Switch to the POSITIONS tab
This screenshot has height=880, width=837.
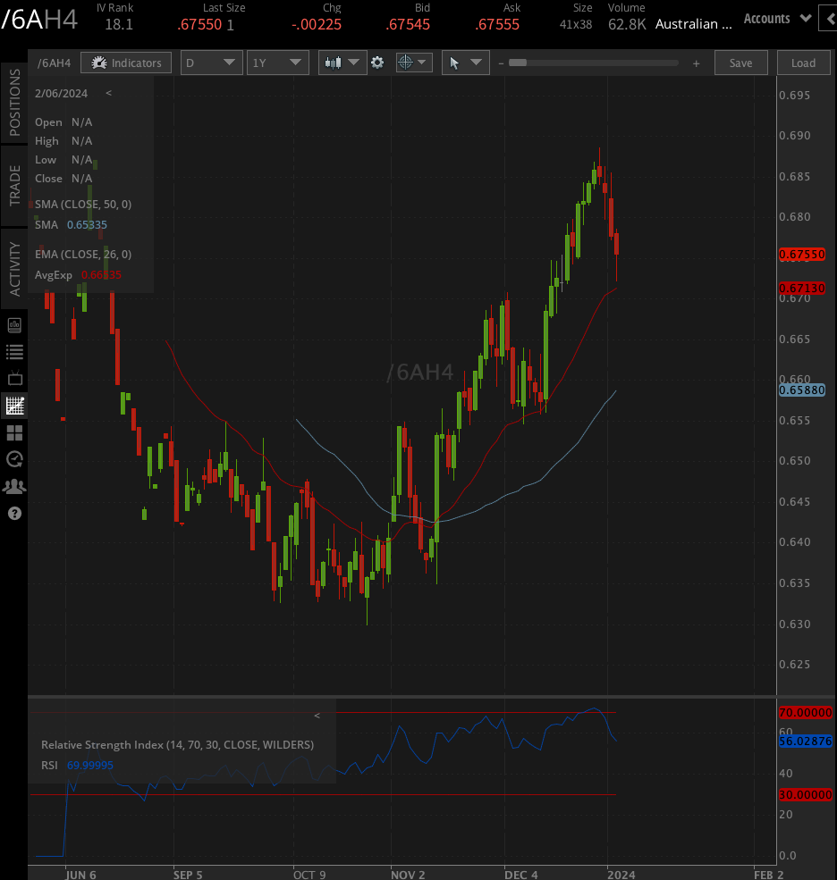click(14, 102)
